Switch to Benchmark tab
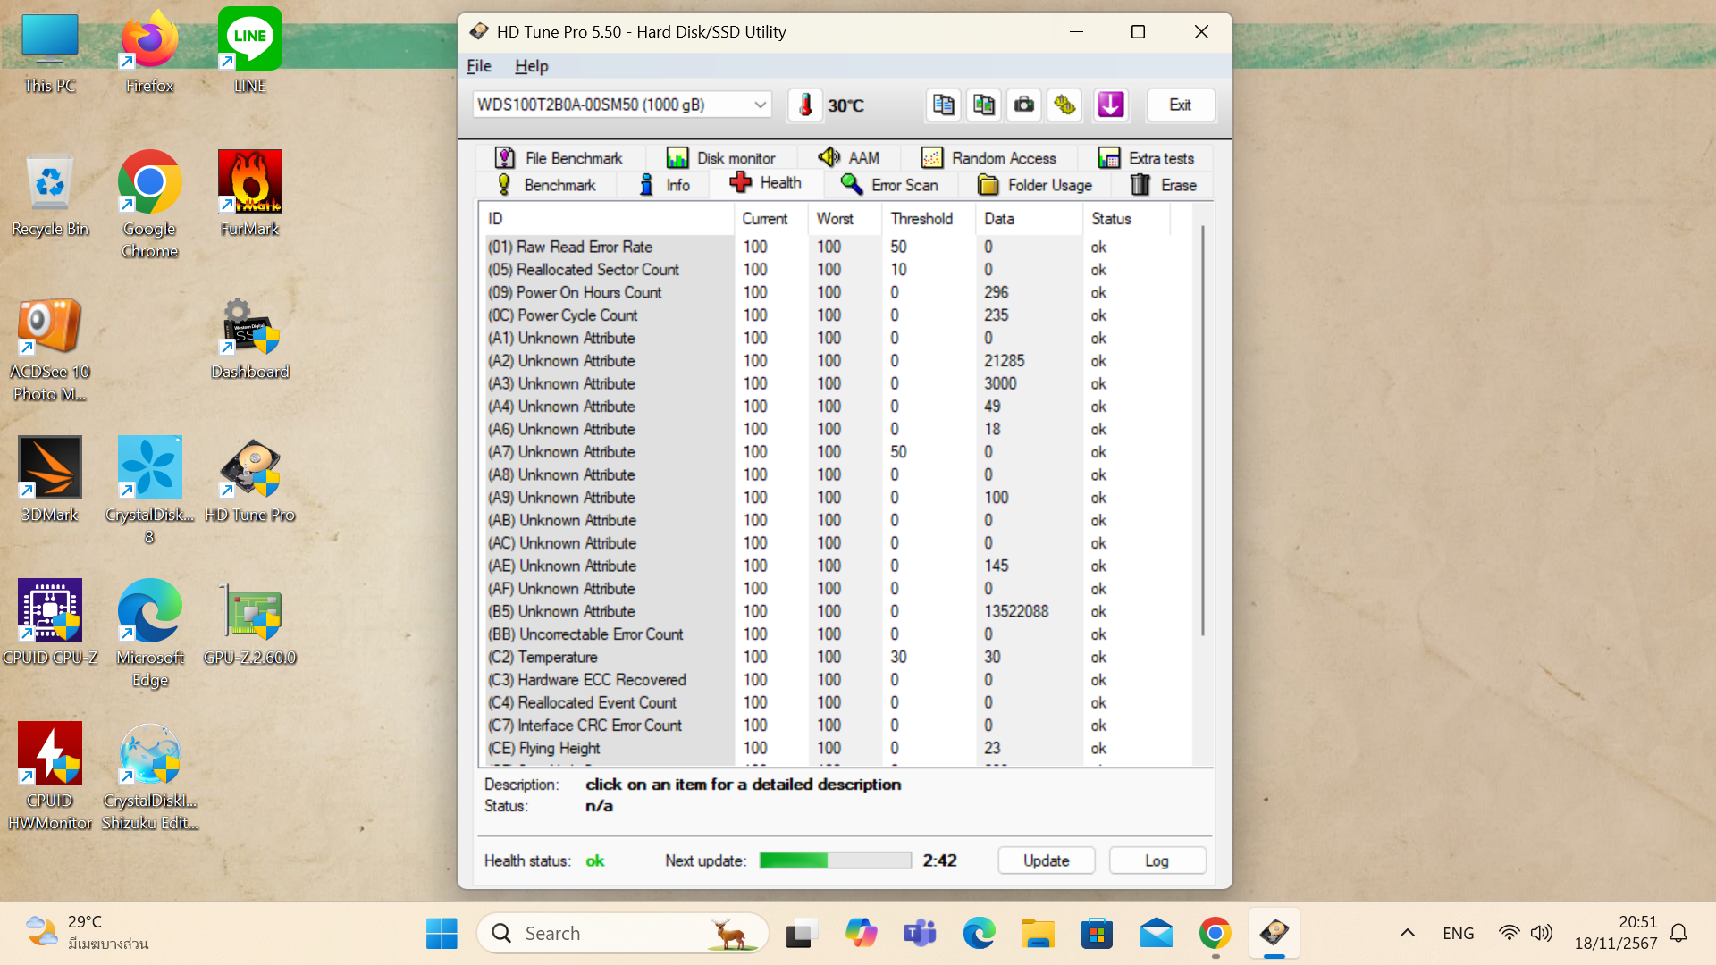 (546, 185)
